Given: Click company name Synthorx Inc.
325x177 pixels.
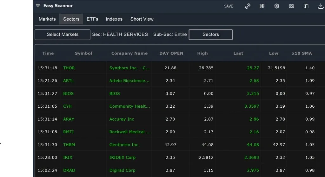Looking at the screenshot, I should [x=129, y=68].
